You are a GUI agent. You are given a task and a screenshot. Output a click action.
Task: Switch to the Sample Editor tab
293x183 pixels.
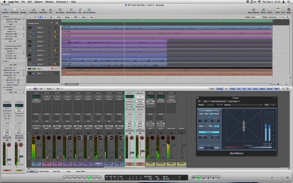(x=44, y=171)
